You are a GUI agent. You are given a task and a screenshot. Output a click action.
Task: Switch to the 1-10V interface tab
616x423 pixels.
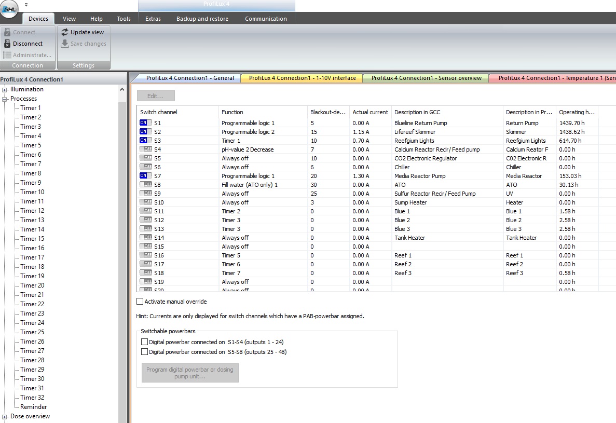tap(302, 78)
